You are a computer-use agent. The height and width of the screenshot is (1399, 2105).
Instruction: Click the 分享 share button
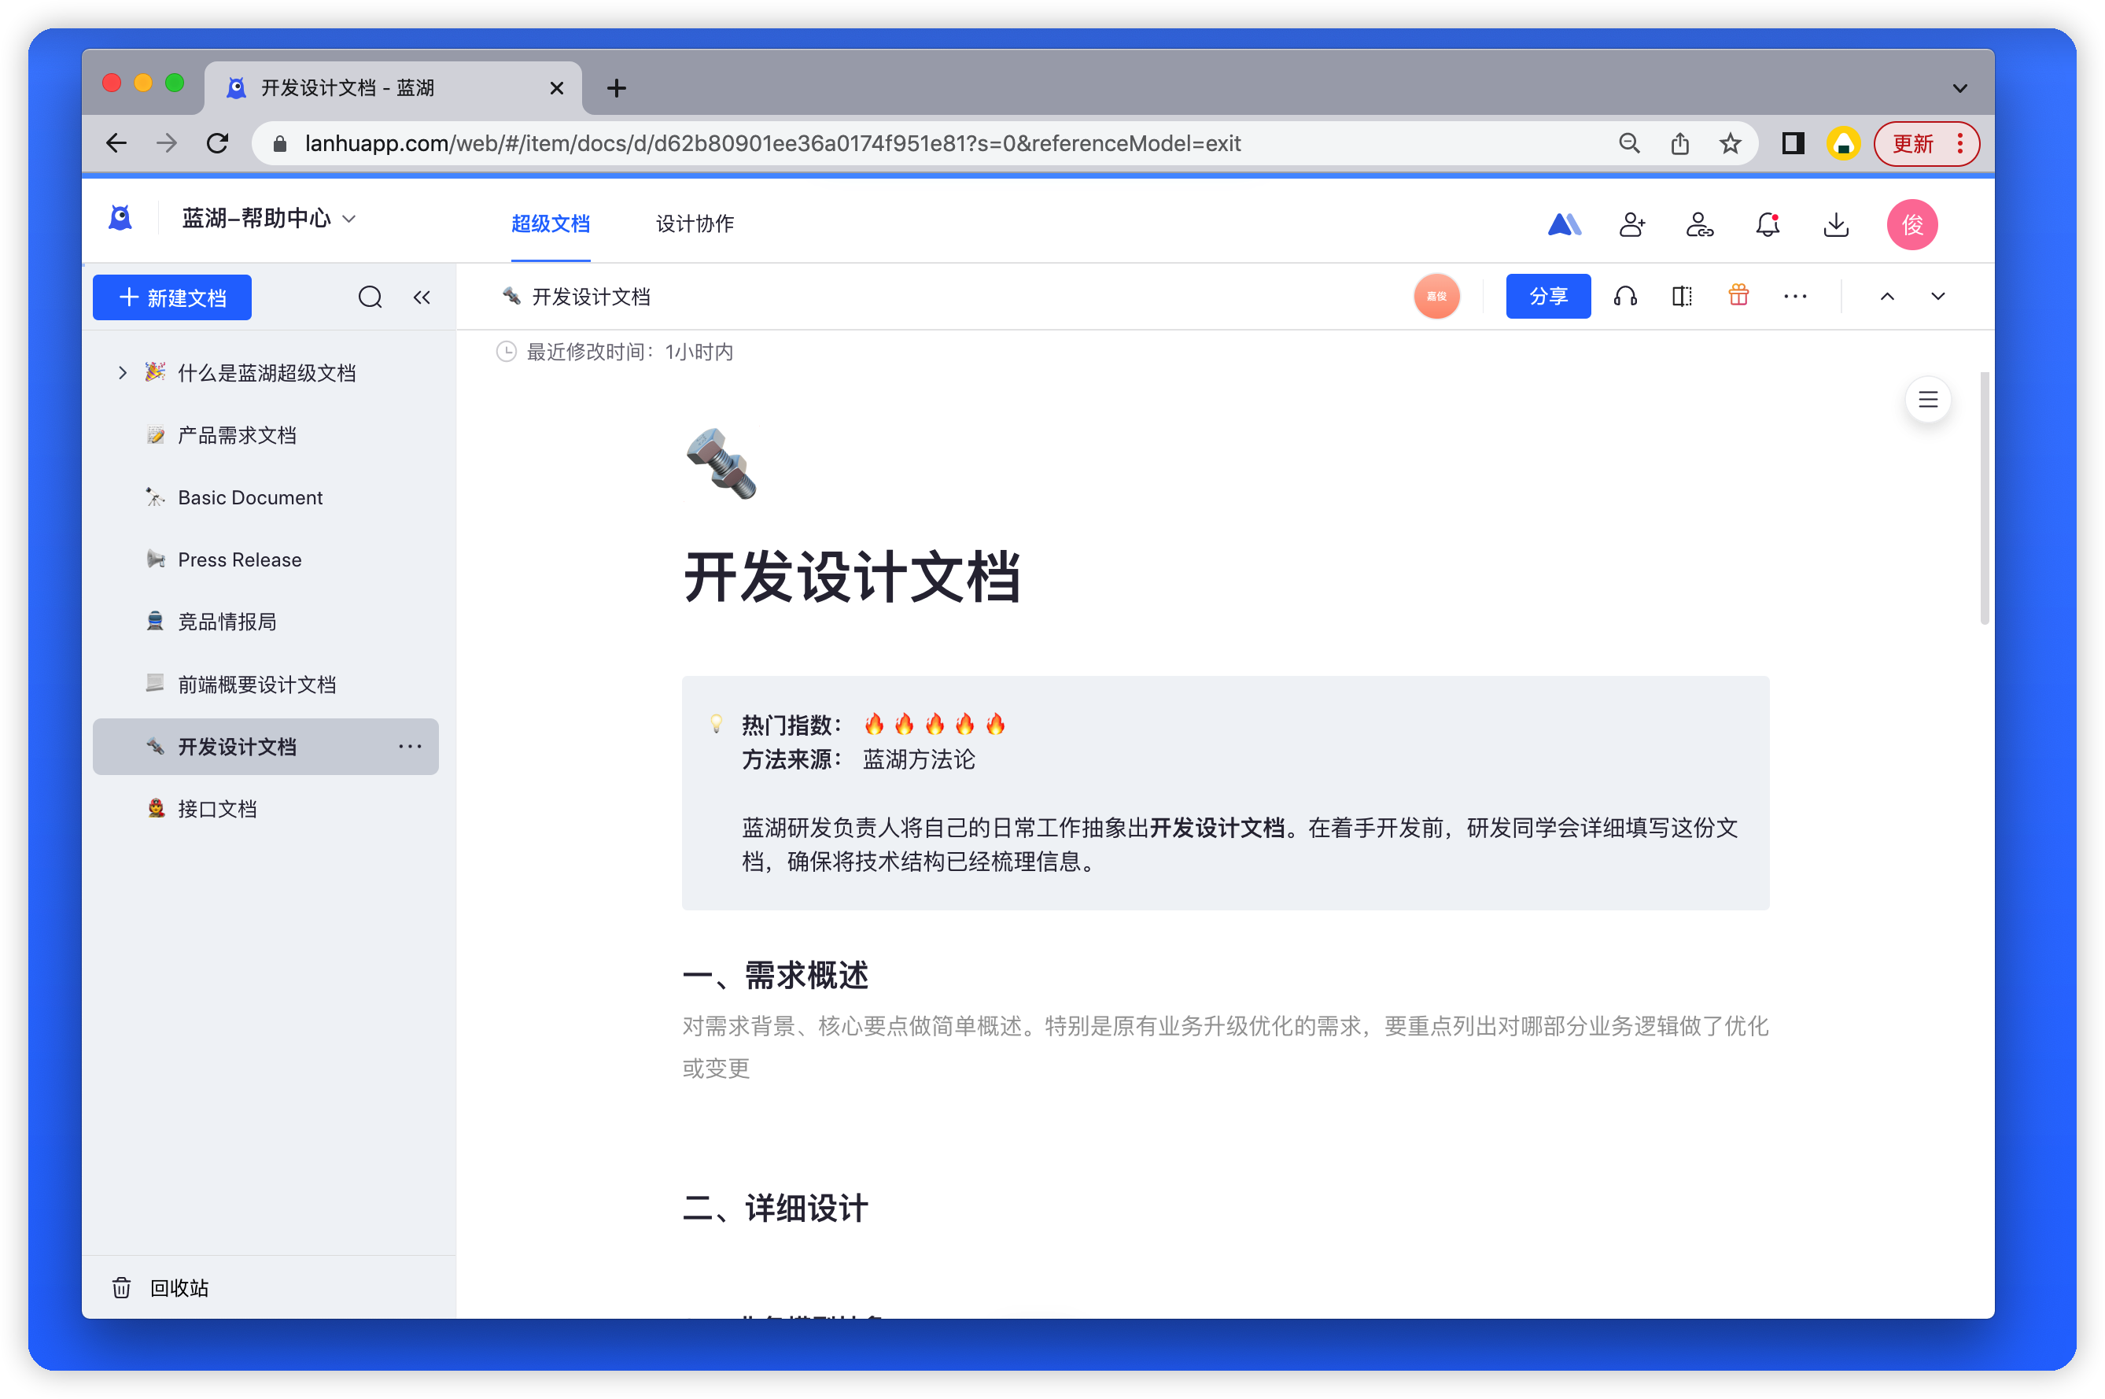pos(1547,296)
